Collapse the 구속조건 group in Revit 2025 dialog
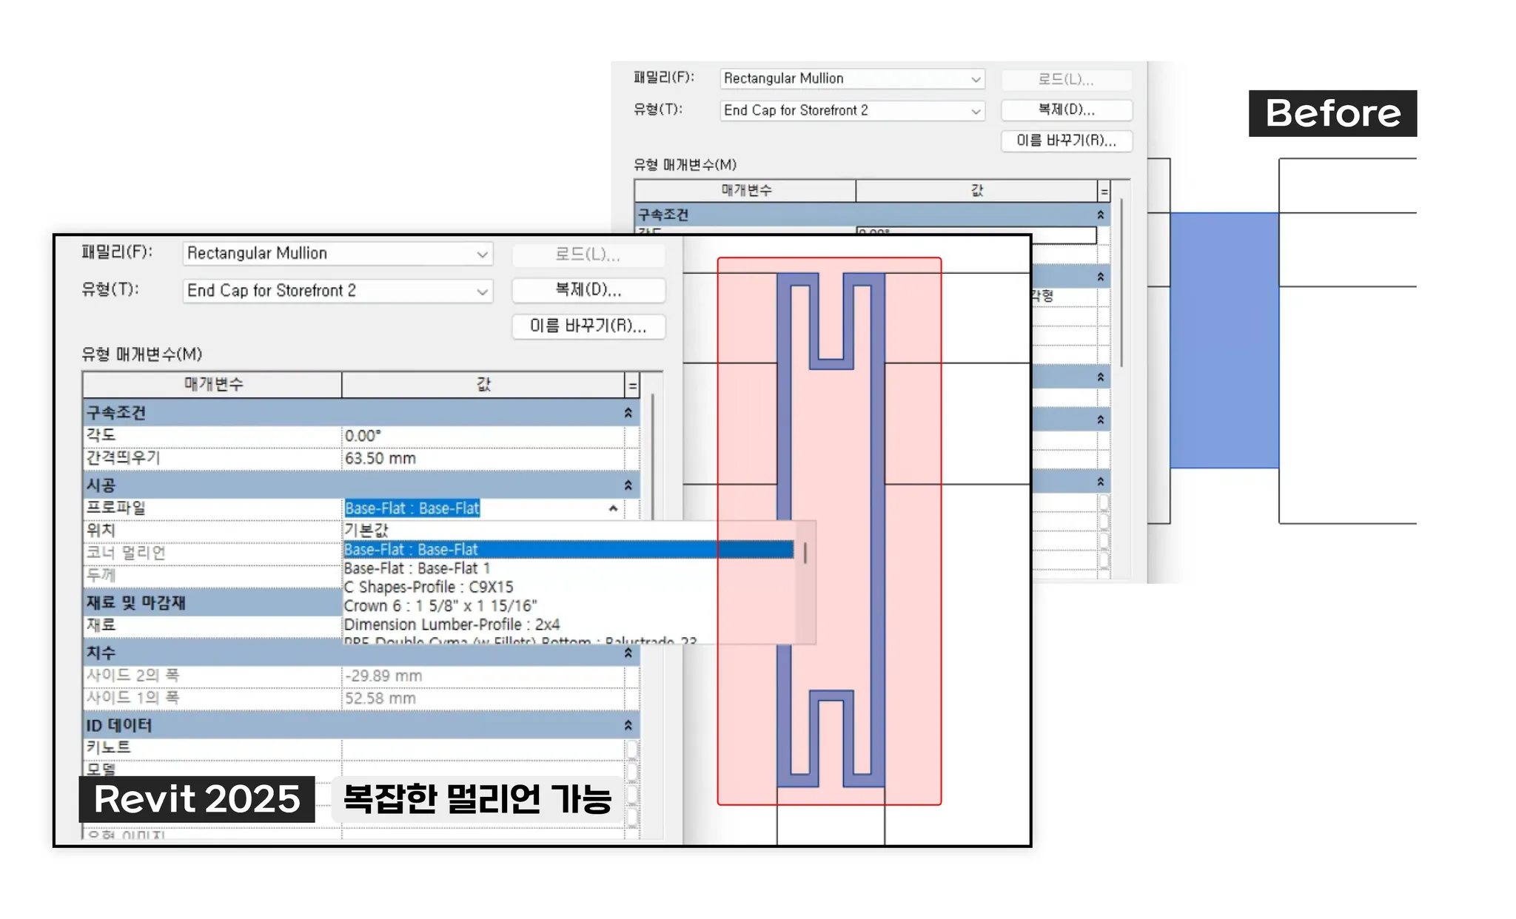The image size is (1516, 919). [628, 413]
